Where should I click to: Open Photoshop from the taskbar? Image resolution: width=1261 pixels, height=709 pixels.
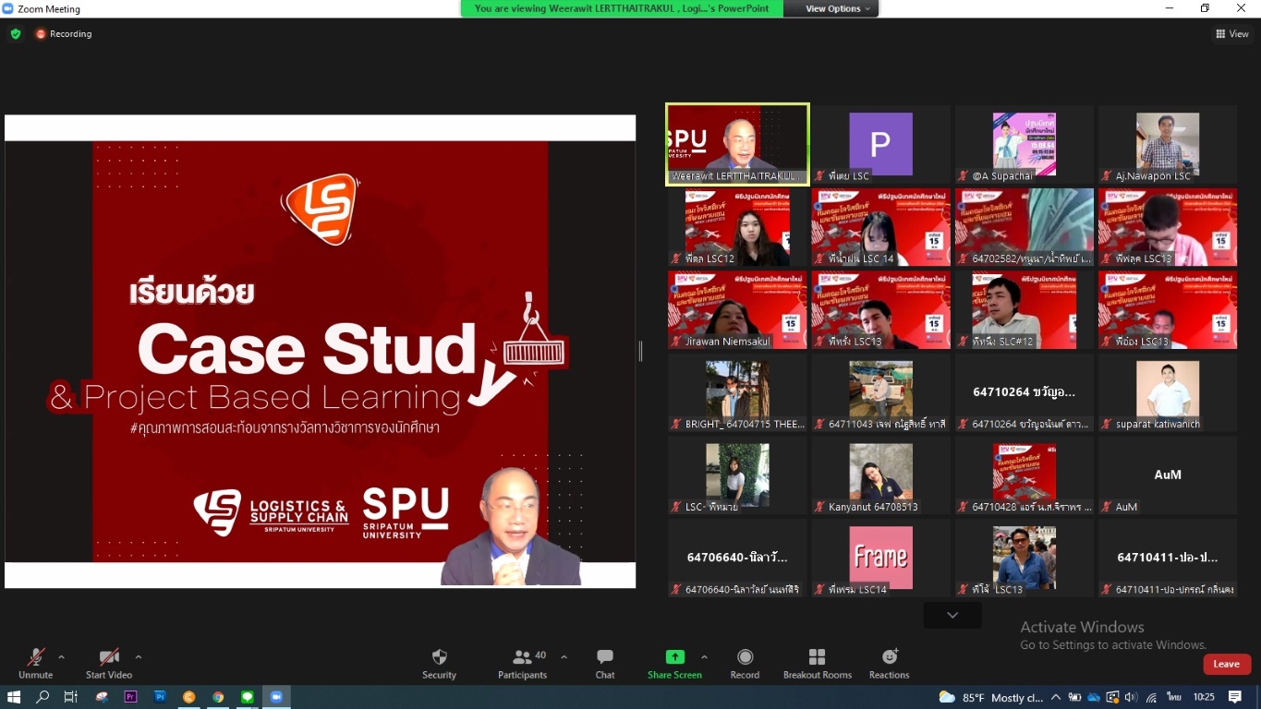click(160, 697)
